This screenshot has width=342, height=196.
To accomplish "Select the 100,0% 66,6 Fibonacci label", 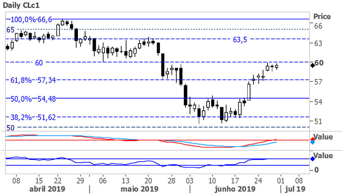I will click(32, 20).
